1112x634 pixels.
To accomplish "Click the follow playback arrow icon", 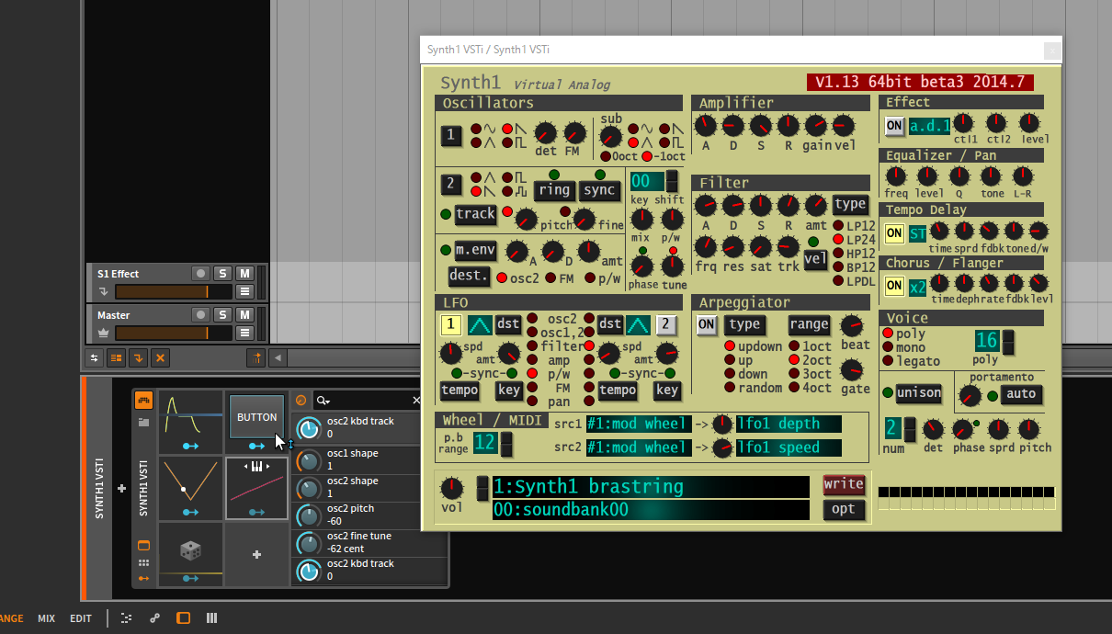I will coord(258,357).
